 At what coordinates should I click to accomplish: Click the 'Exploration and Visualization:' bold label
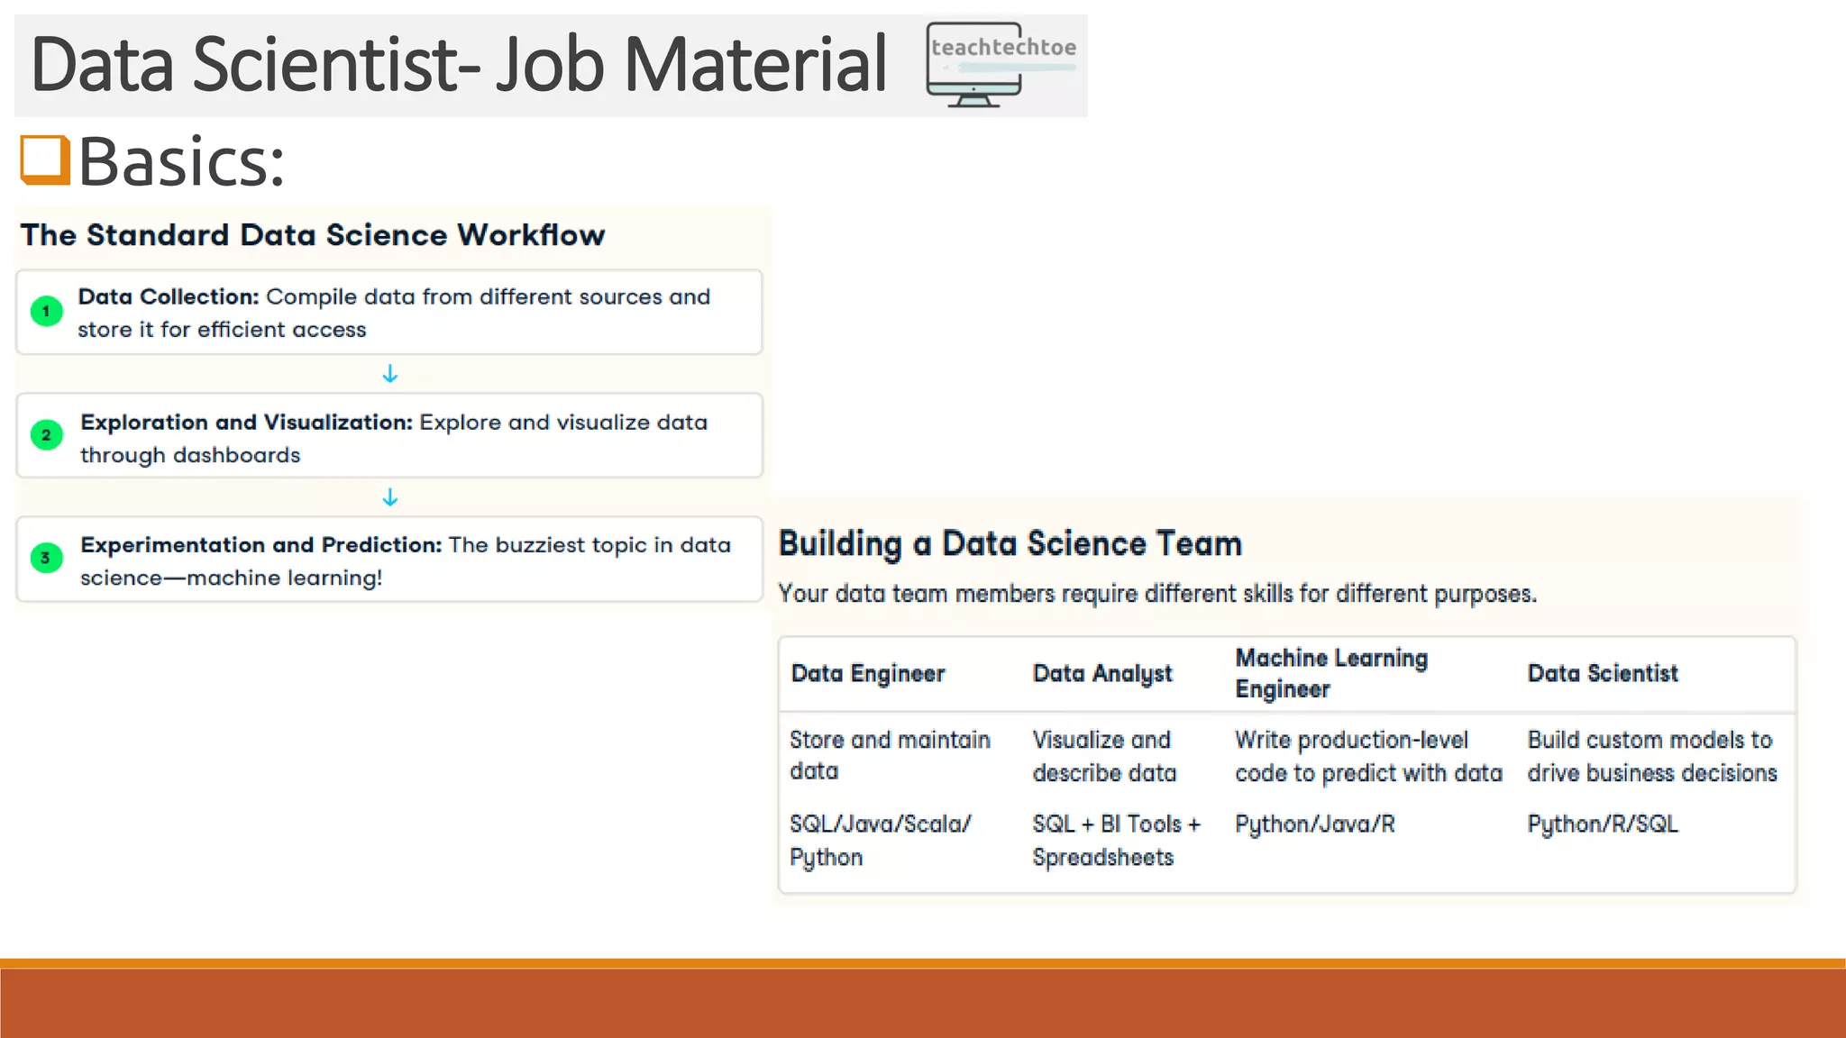(x=247, y=422)
